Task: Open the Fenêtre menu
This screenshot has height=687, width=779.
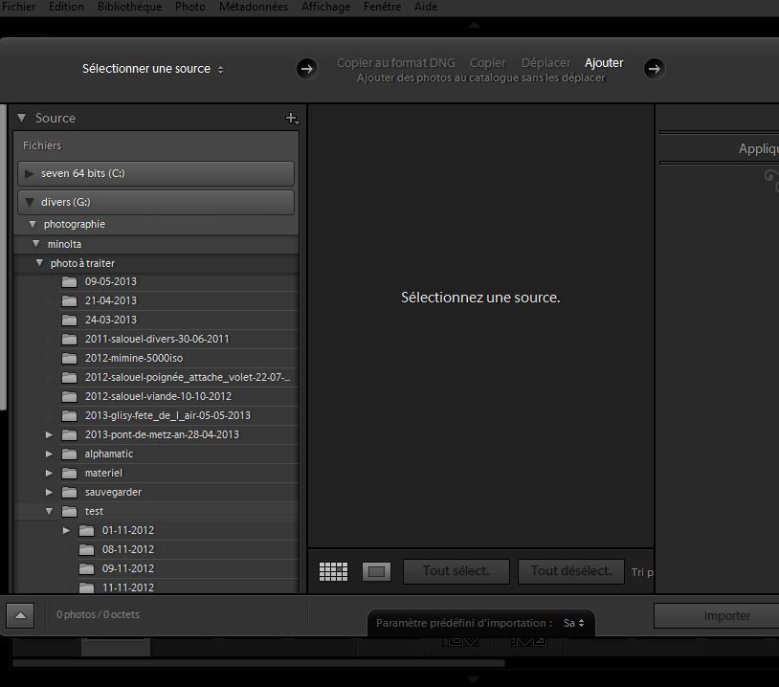Action: pyautogui.click(x=382, y=7)
